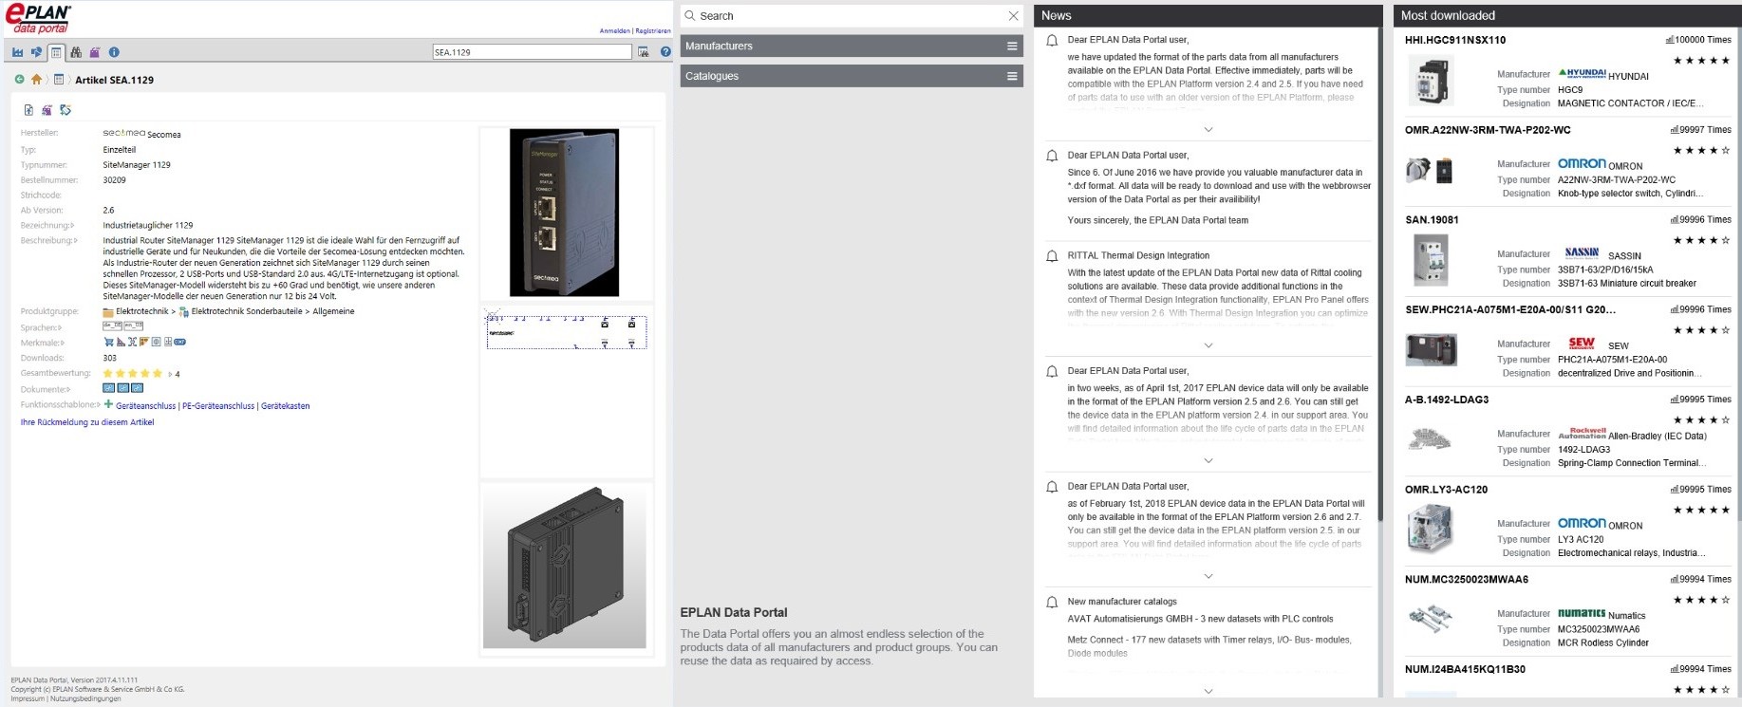Click the green plus icon by Geräteanschluss
Screen dimensions: 1742x707
pyautogui.click(x=108, y=404)
